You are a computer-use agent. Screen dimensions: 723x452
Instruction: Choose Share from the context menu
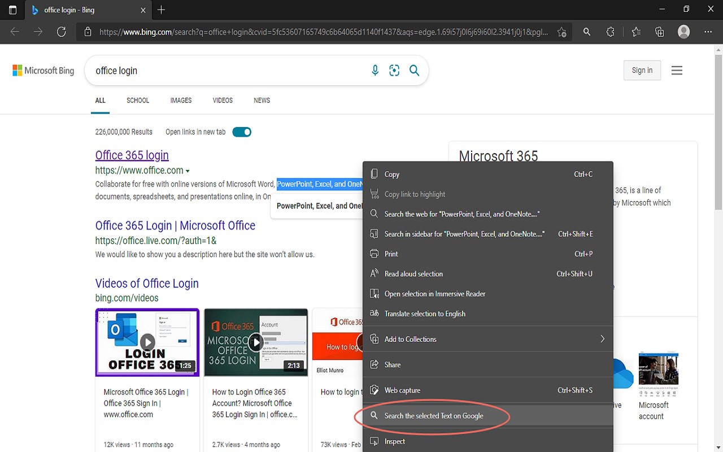[488, 364]
